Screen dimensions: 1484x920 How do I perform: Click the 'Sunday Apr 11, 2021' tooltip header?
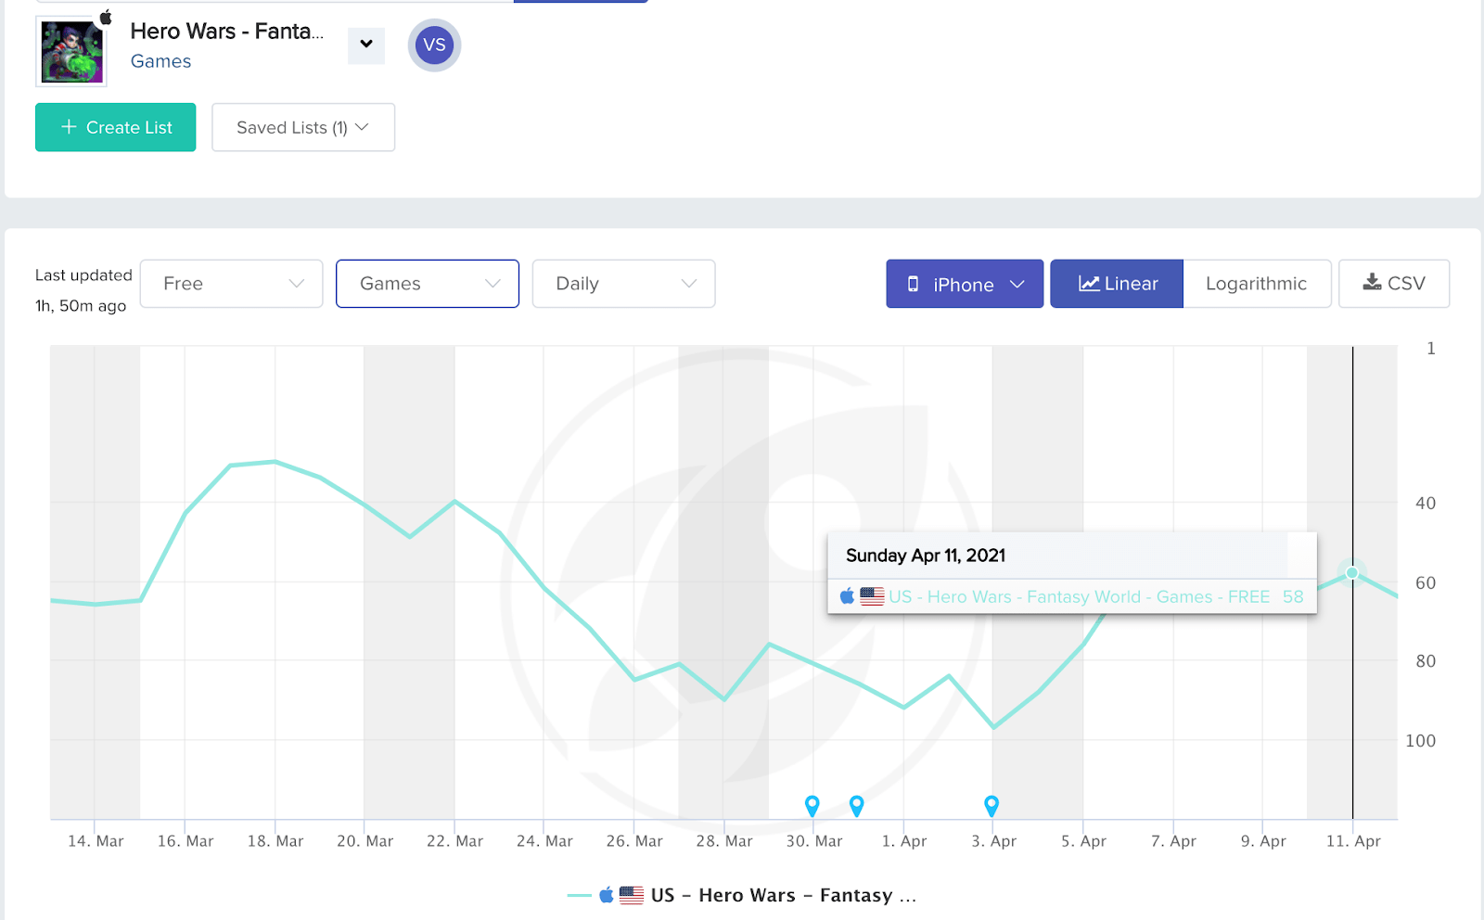tap(926, 556)
